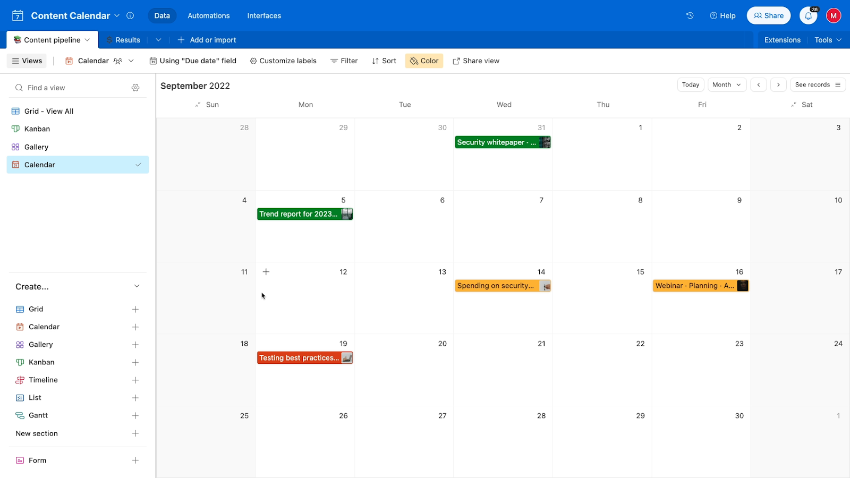Click the Share button
The image size is (850, 478).
coord(769,15)
